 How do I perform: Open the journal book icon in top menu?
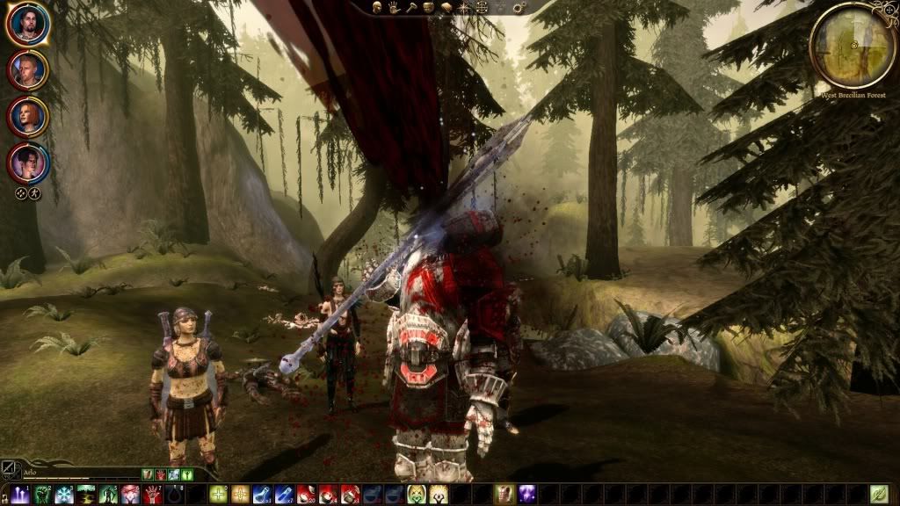(448, 7)
